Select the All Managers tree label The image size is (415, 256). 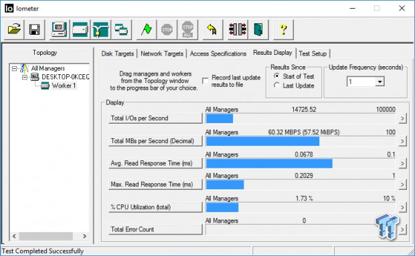pos(48,68)
